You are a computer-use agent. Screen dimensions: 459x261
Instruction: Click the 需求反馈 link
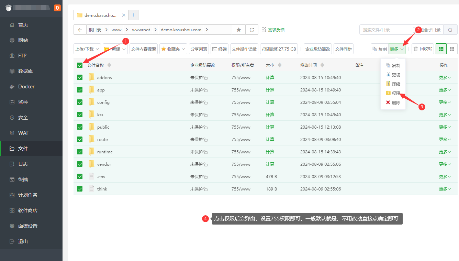point(273,30)
